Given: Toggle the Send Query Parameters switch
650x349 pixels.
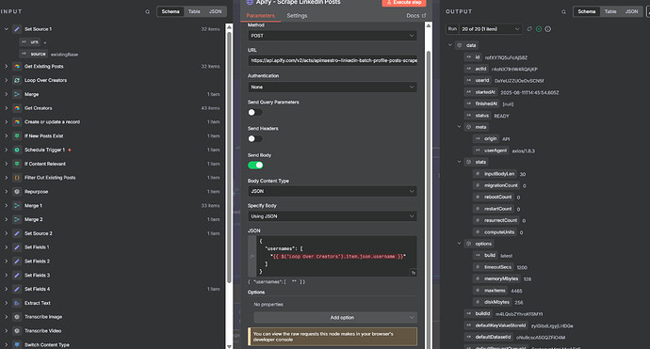Looking at the screenshot, I should (x=255, y=112).
